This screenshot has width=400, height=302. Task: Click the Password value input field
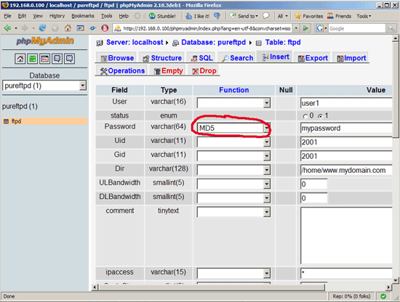[346, 128]
